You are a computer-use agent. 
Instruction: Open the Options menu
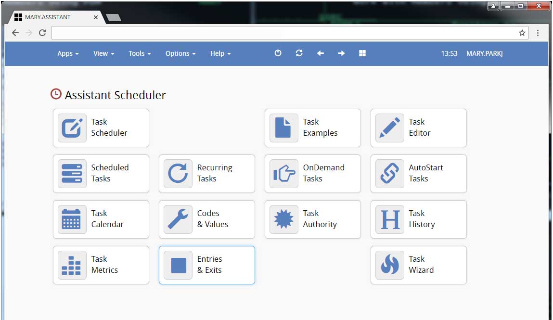(180, 53)
